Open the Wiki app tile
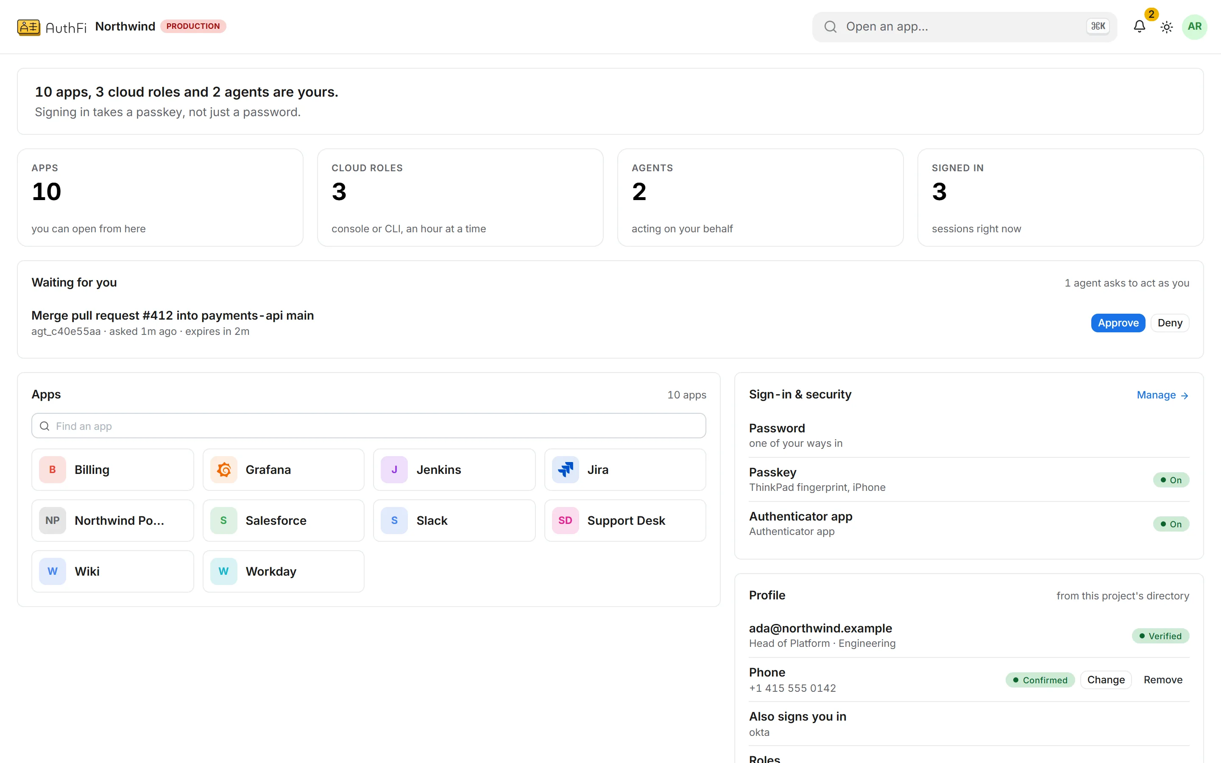The image size is (1221, 763). 112,571
